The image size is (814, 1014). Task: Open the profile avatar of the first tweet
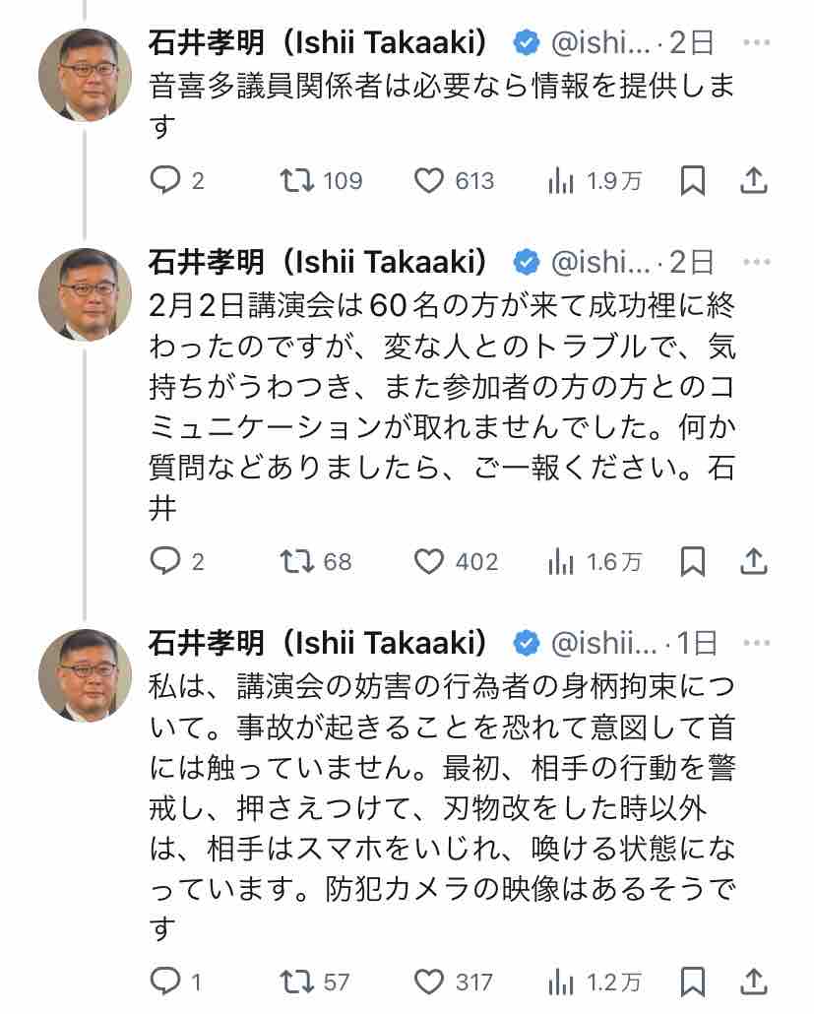click(86, 75)
